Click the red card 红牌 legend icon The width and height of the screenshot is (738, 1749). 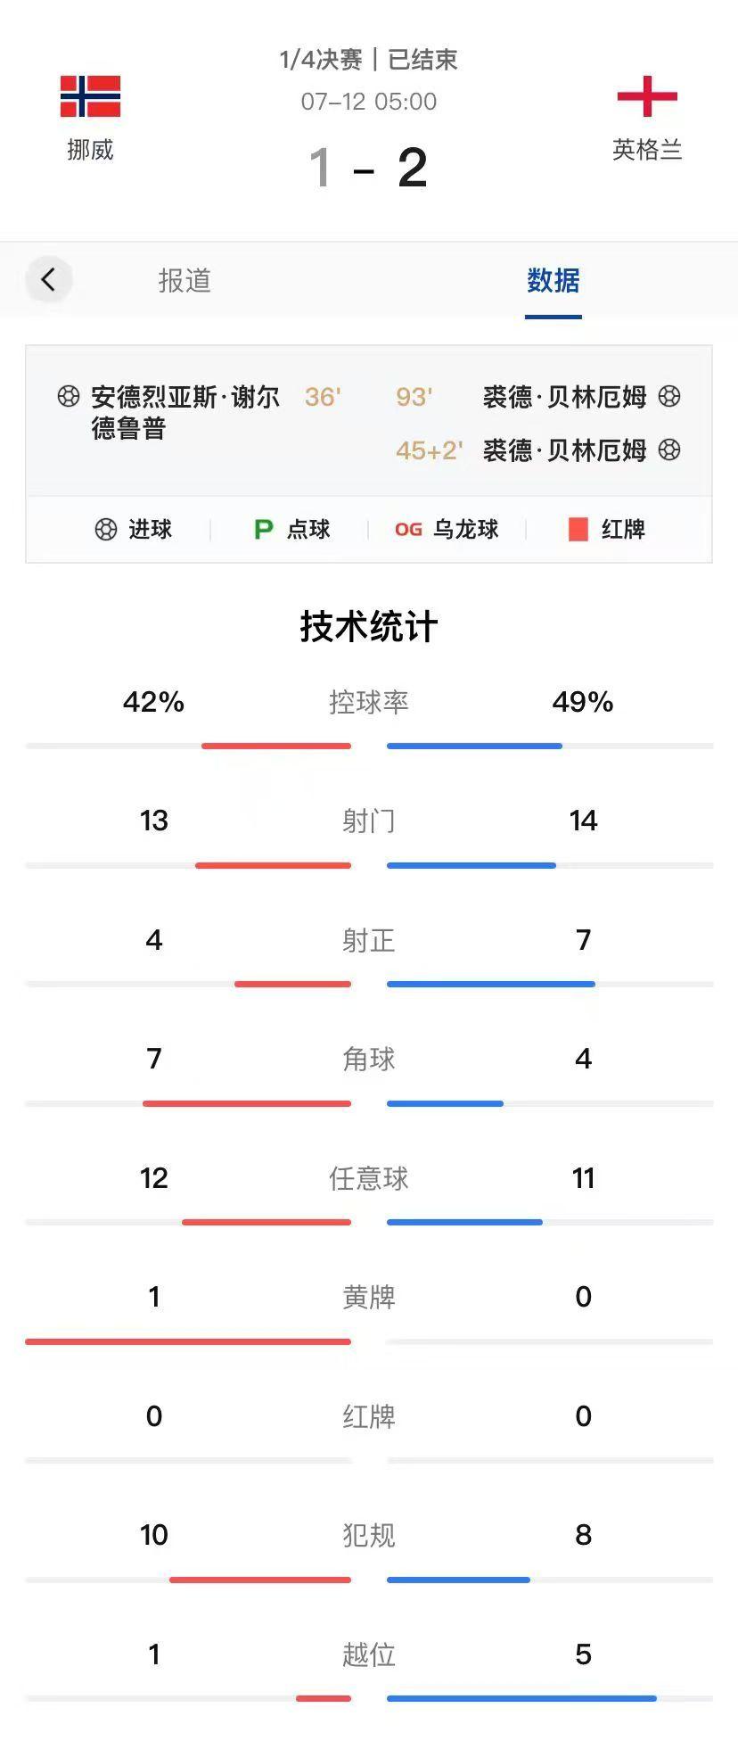578,530
